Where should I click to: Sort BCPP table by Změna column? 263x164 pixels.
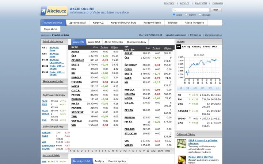coord(104,47)
